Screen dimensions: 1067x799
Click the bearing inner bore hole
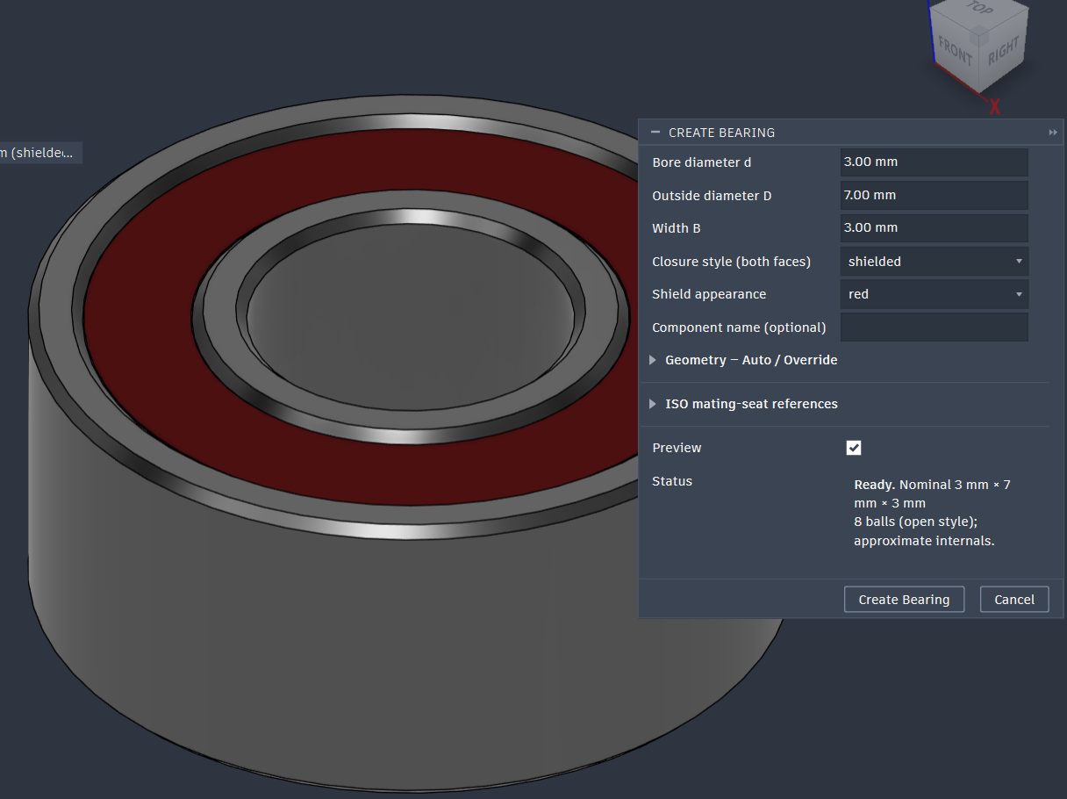coord(412,316)
